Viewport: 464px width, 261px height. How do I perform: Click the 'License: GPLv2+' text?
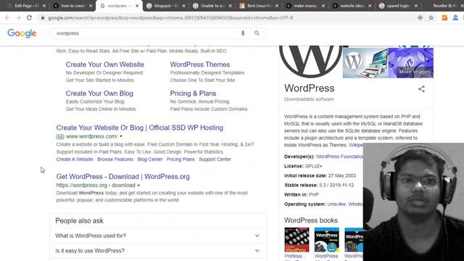click(x=303, y=166)
